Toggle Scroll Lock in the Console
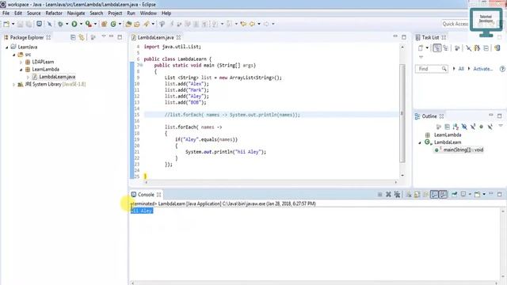 [417, 195]
